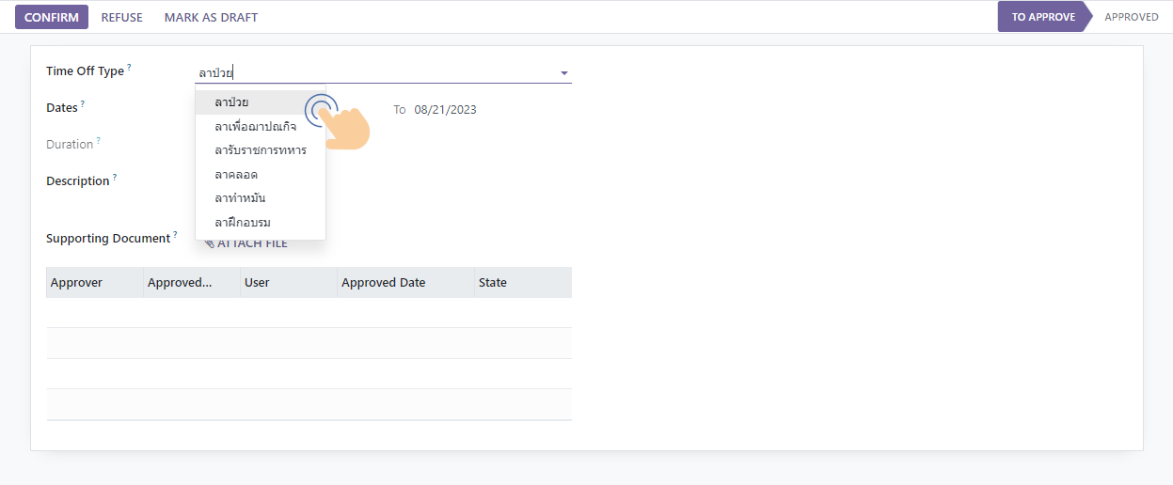Image resolution: width=1173 pixels, height=485 pixels.
Task: Click the help icon next to Dates
Action: click(x=83, y=103)
